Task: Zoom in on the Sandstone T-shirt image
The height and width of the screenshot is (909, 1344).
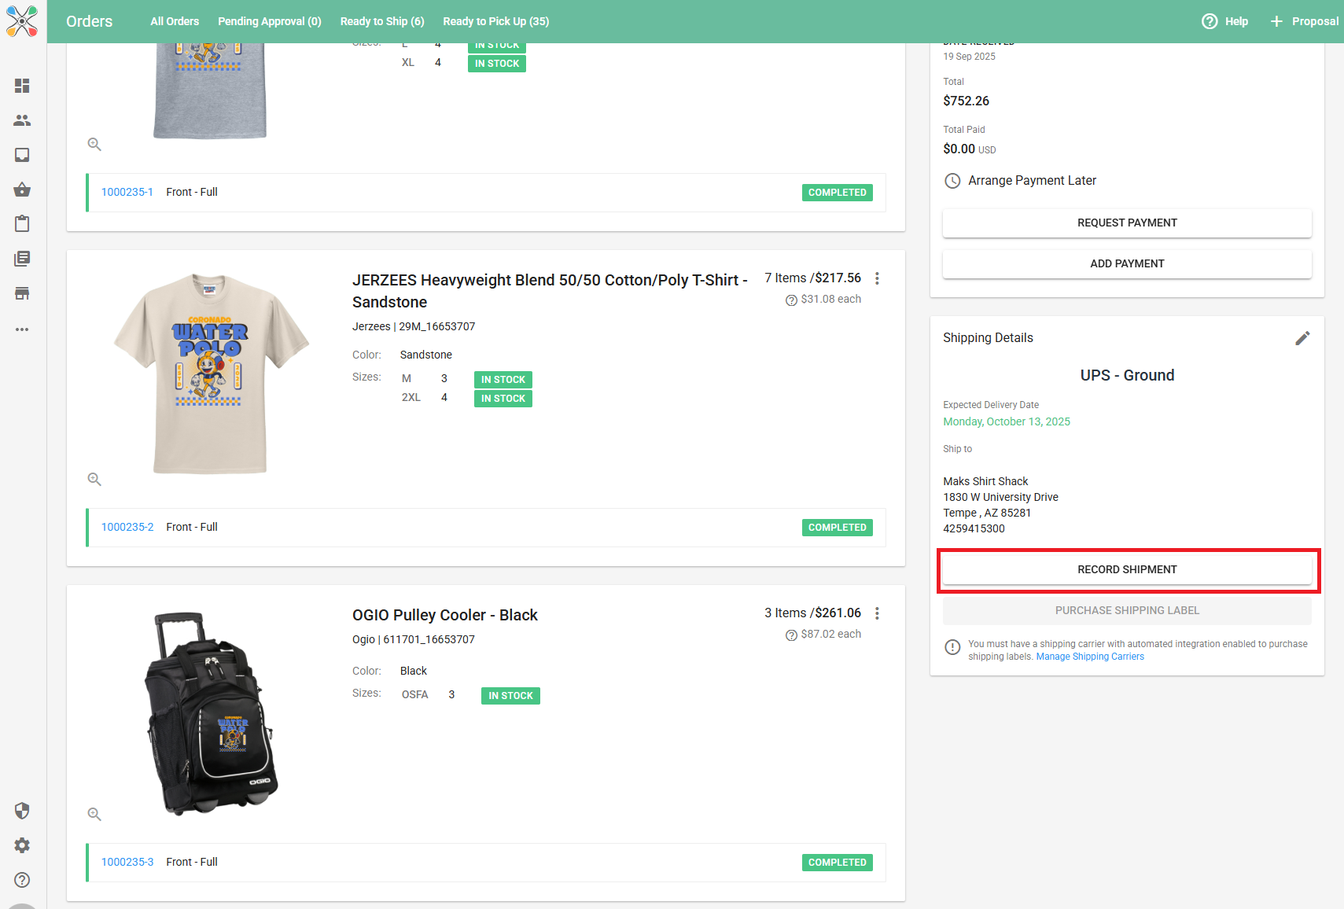Action: [94, 479]
